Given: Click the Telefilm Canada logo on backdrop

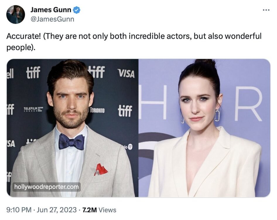Looking at the screenshot, I should coord(33,109).
